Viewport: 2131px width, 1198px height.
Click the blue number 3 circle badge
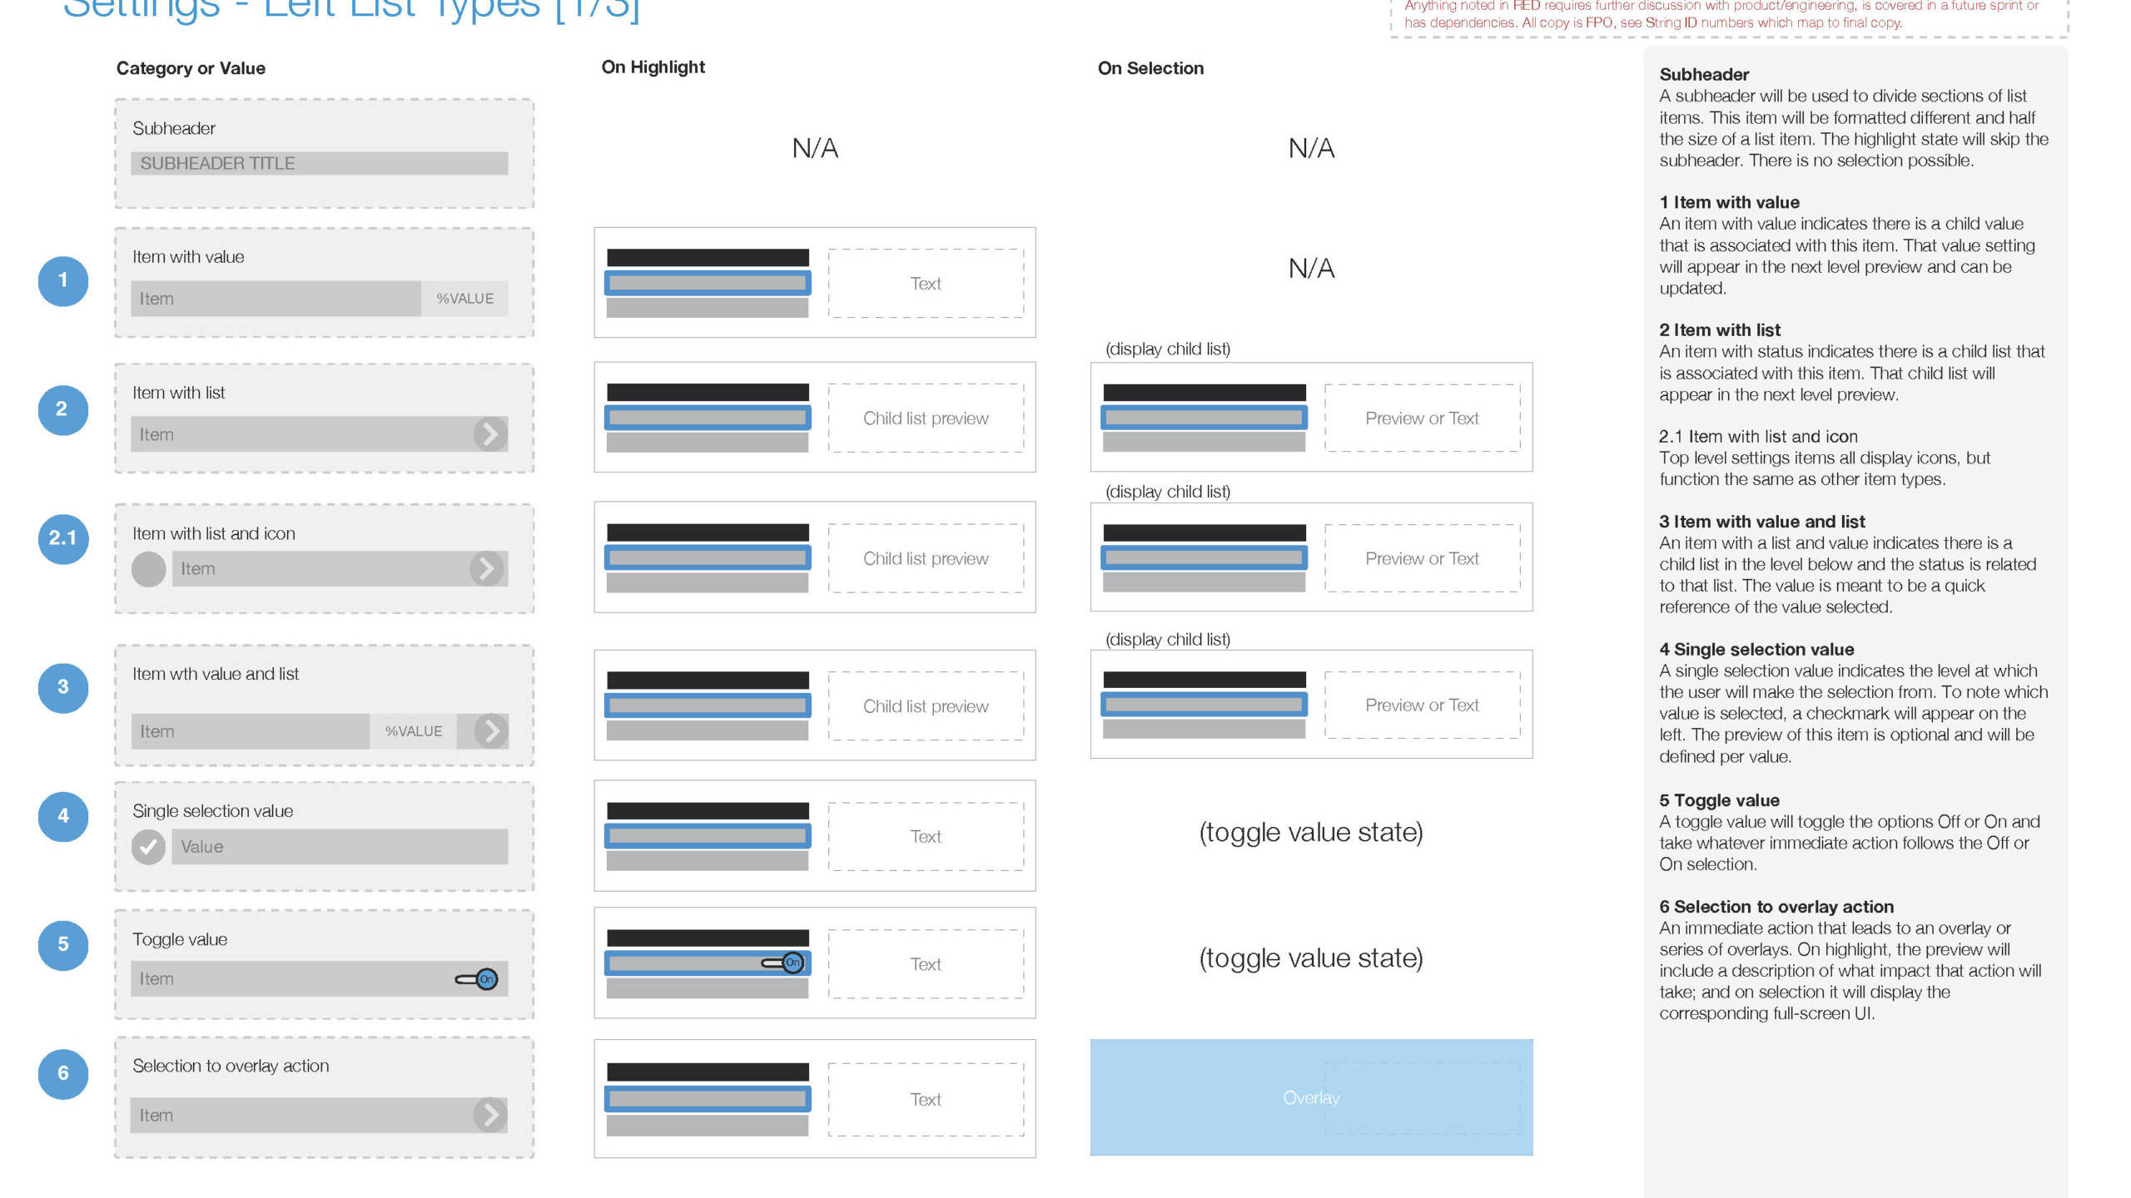point(62,687)
